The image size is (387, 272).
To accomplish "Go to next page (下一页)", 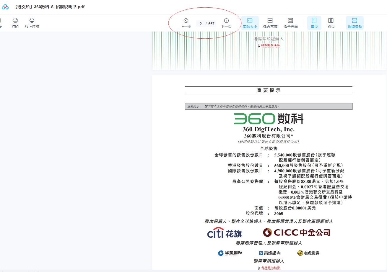I will click(226, 23).
